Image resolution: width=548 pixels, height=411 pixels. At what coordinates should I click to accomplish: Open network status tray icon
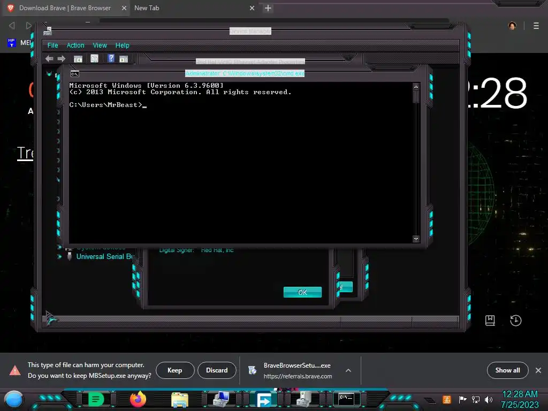476,399
